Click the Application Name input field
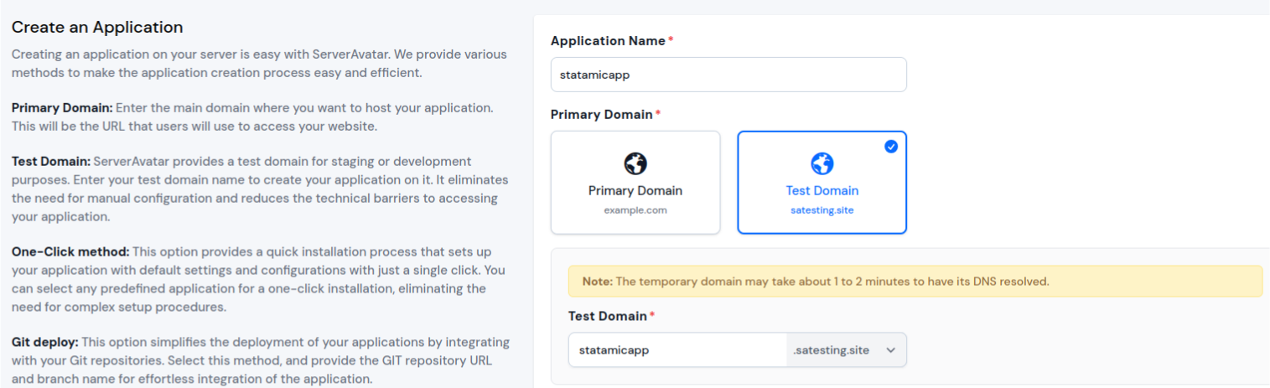 (x=728, y=75)
